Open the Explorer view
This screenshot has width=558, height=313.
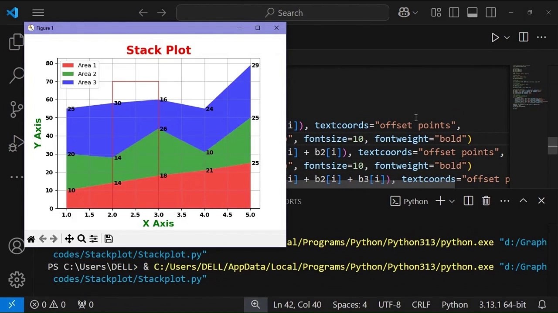coord(17,42)
